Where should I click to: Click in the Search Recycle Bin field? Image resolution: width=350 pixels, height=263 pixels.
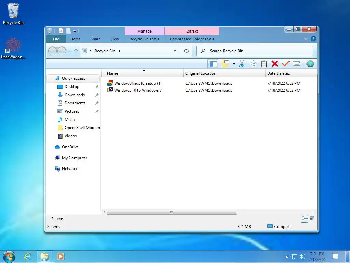tap(254, 51)
